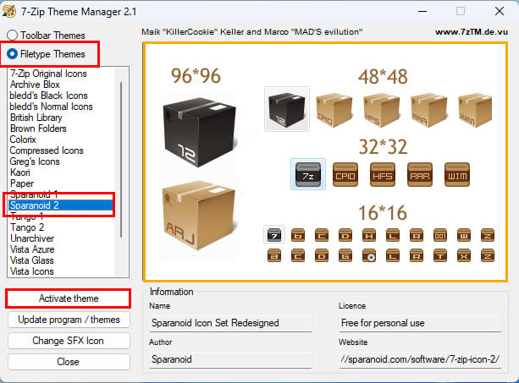This screenshot has width=519, height=383.
Task: Choose Compressed Icons theme
Action: [47, 150]
